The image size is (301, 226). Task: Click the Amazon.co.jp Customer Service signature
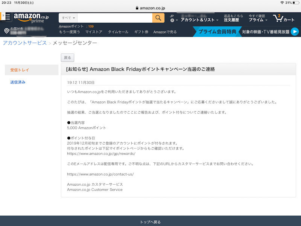click(x=95, y=189)
